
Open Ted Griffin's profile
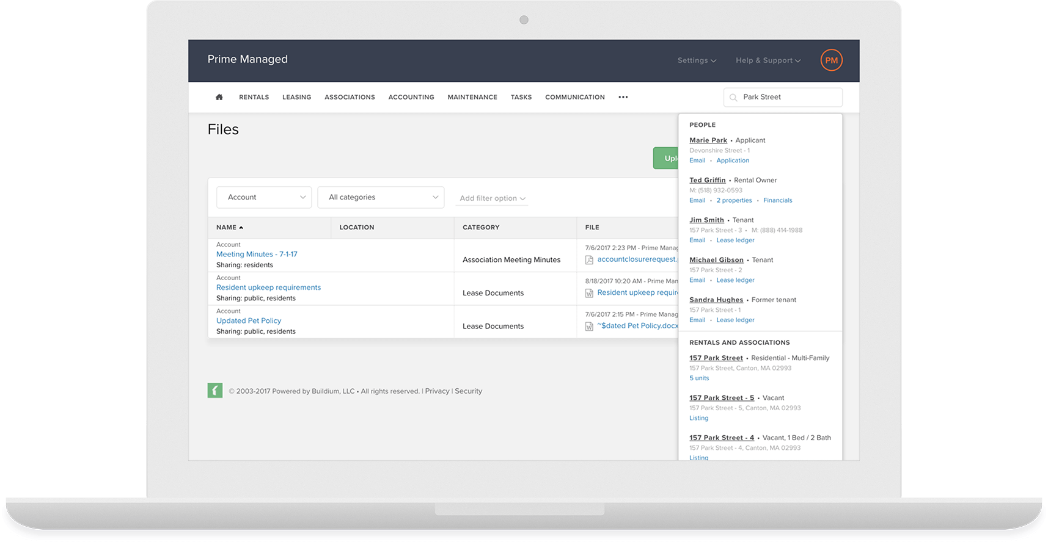click(708, 180)
